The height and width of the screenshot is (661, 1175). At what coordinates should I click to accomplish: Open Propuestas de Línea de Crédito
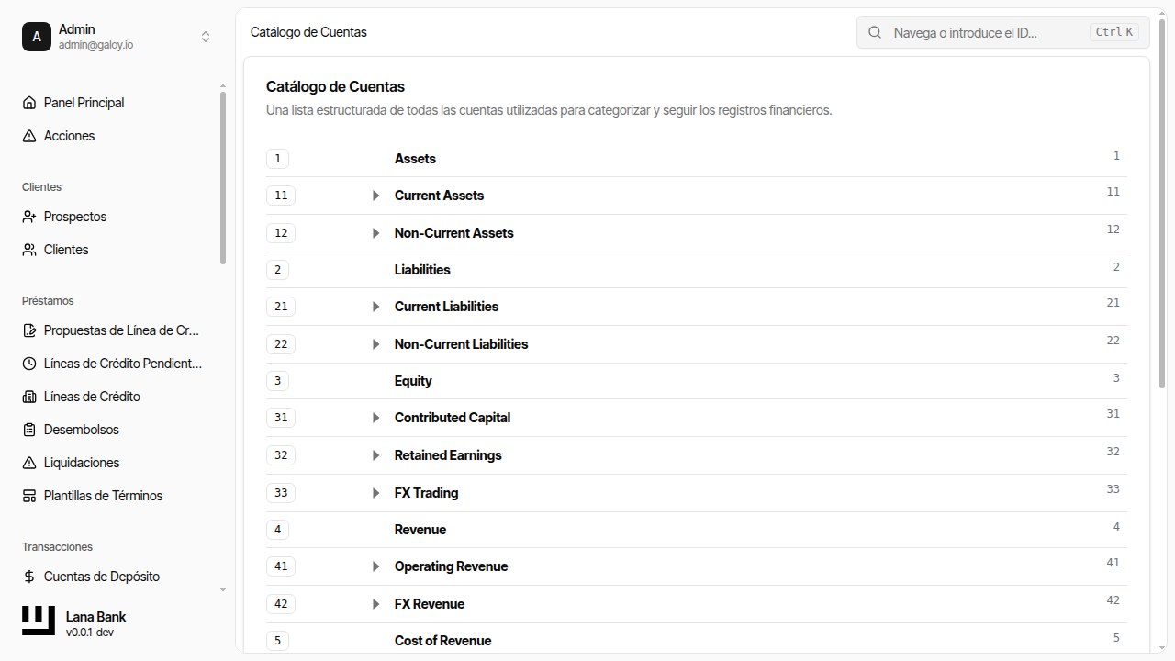(x=121, y=330)
